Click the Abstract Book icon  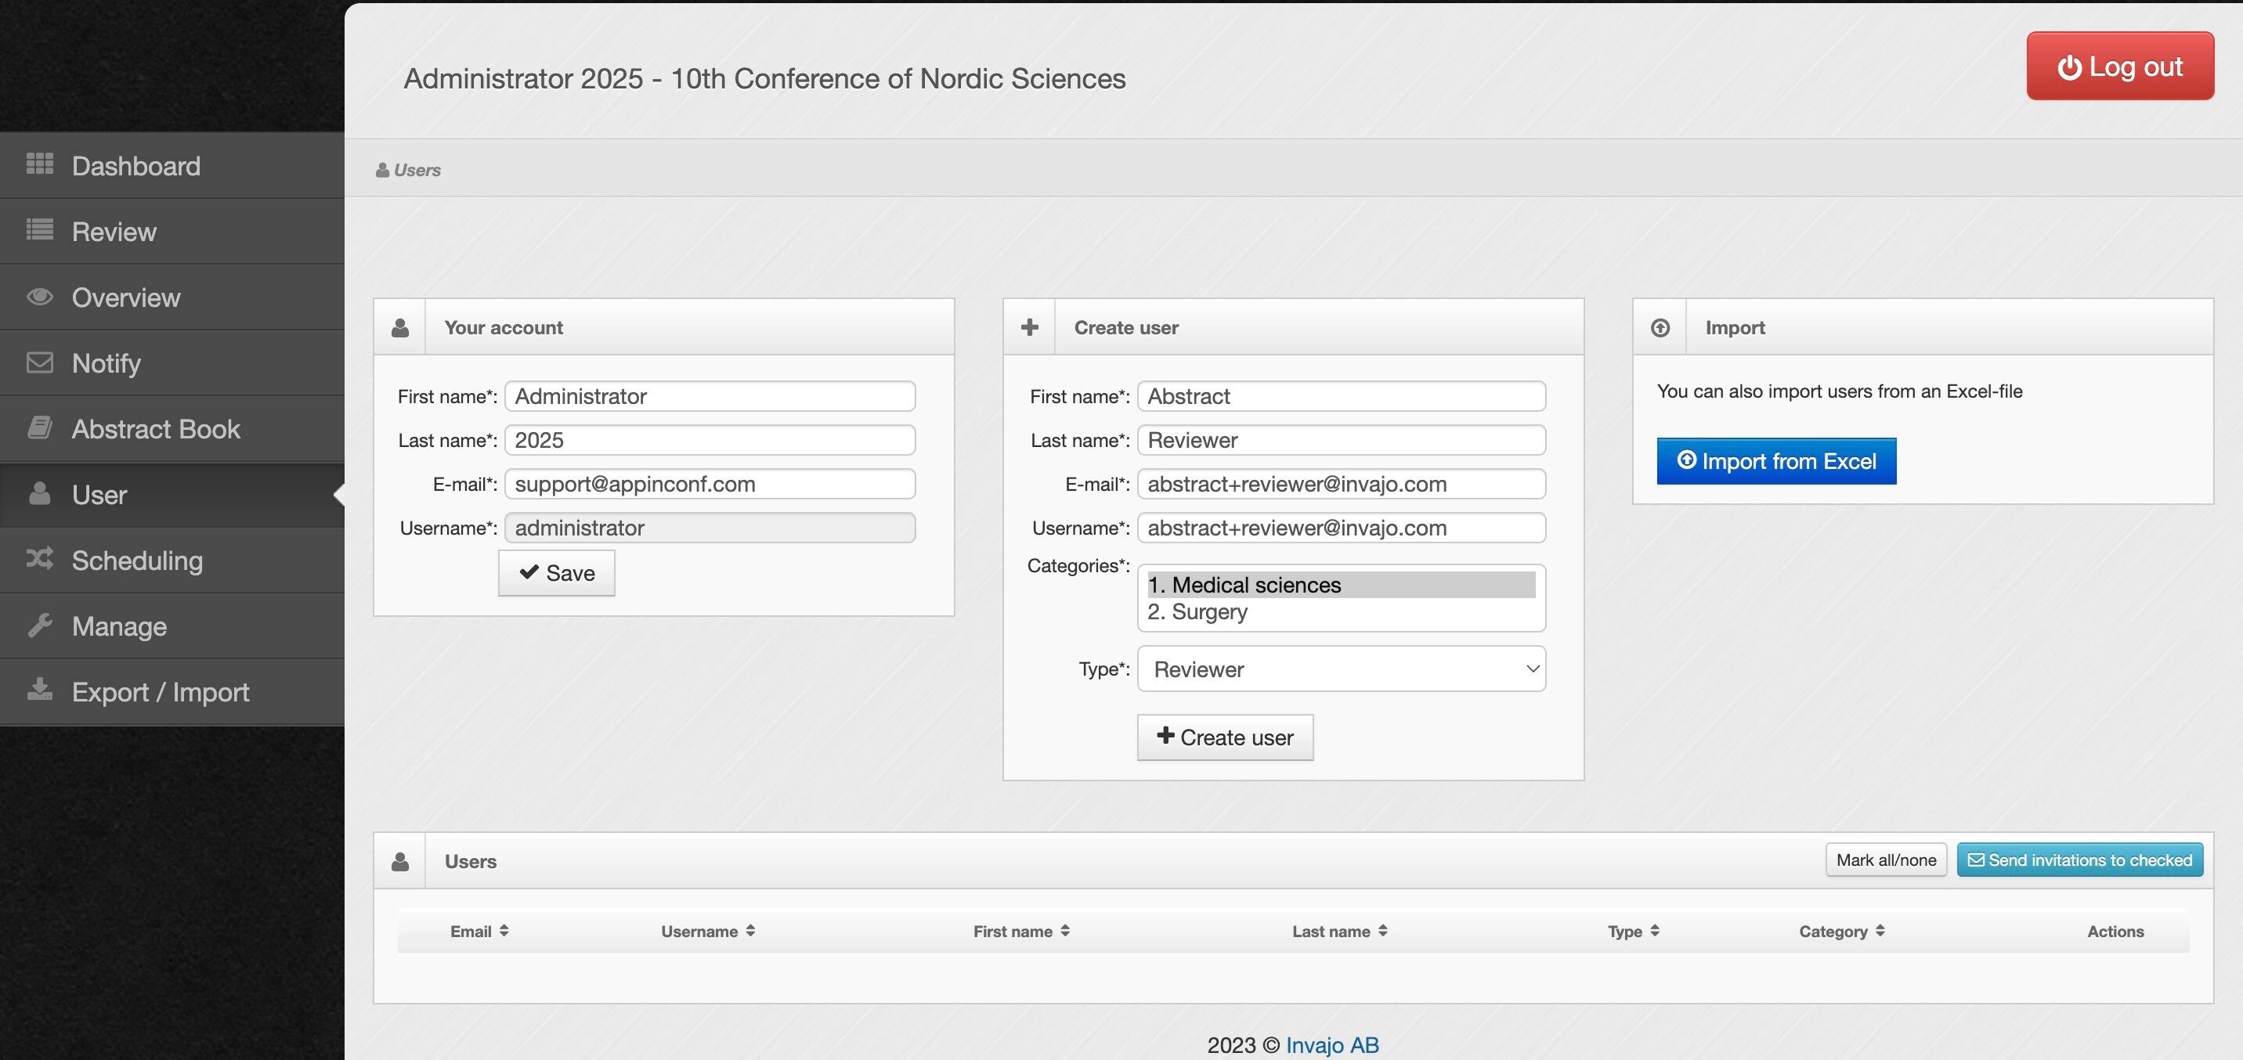click(39, 427)
